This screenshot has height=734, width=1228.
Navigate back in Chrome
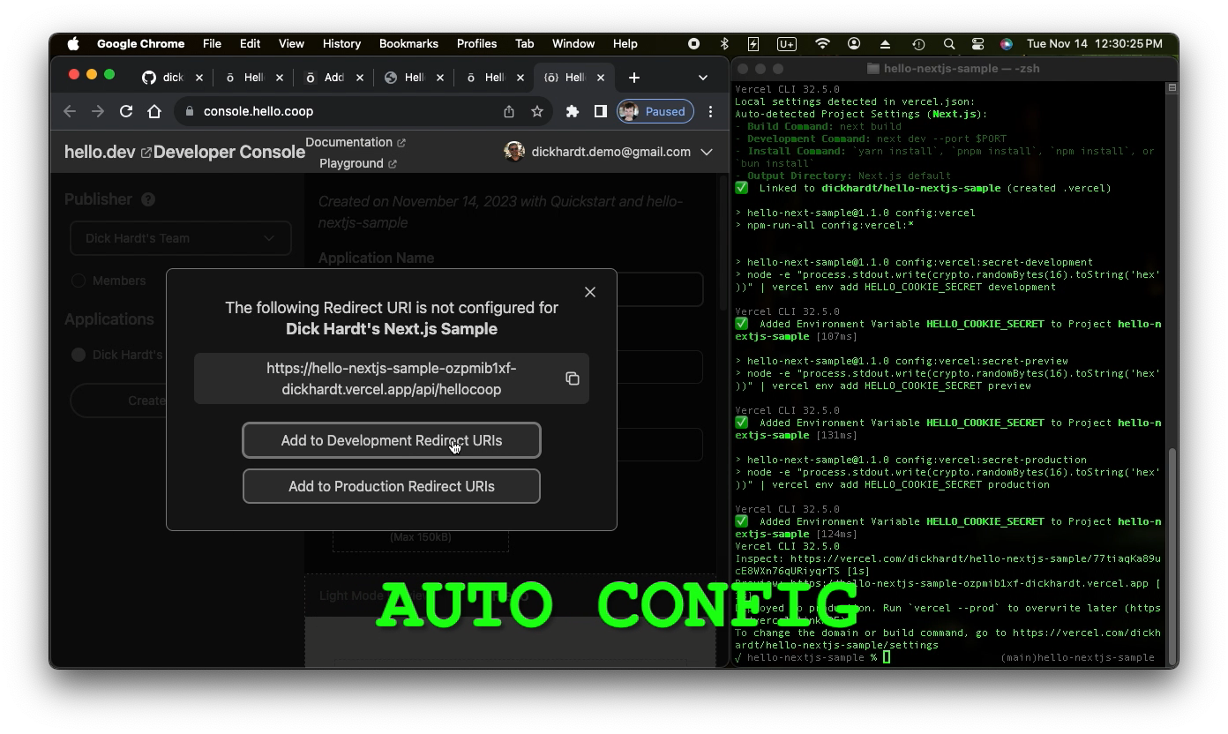click(x=70, y=111)
